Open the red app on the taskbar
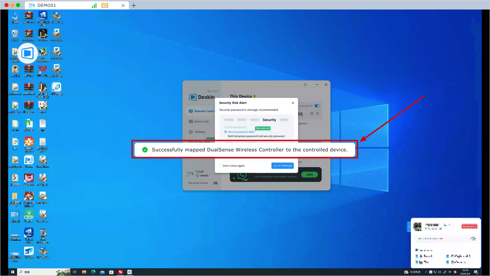Viewport: 490px width, 276px height. coord(121,272)
